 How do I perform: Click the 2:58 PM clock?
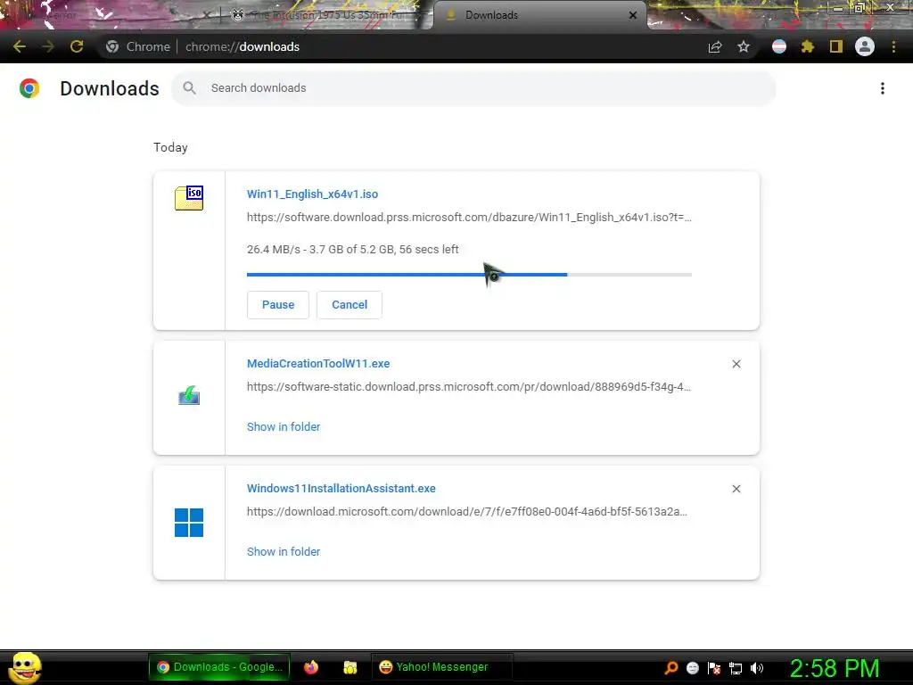click(x=835, y=668)
